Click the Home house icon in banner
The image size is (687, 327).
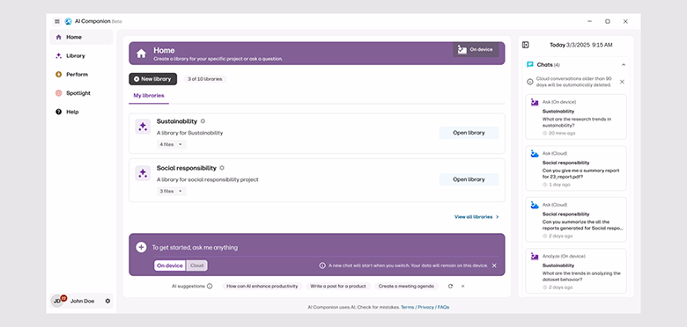click(141, 54)
